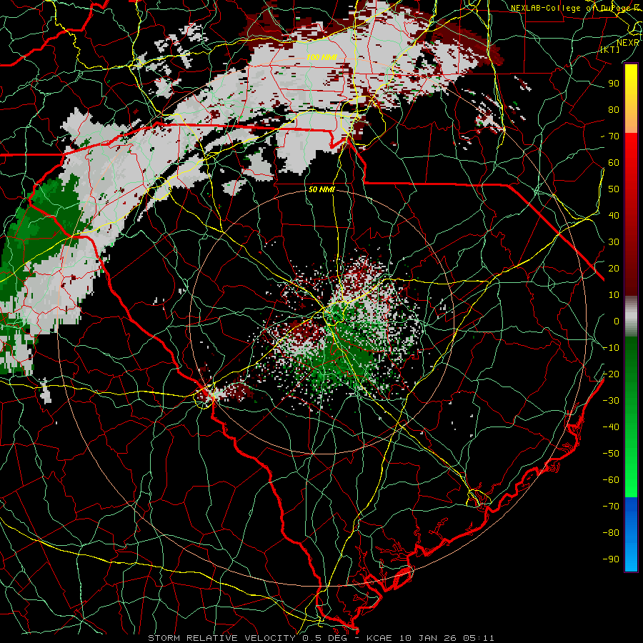
Task: Click the -70 scale label
Action: pos(611,507)
